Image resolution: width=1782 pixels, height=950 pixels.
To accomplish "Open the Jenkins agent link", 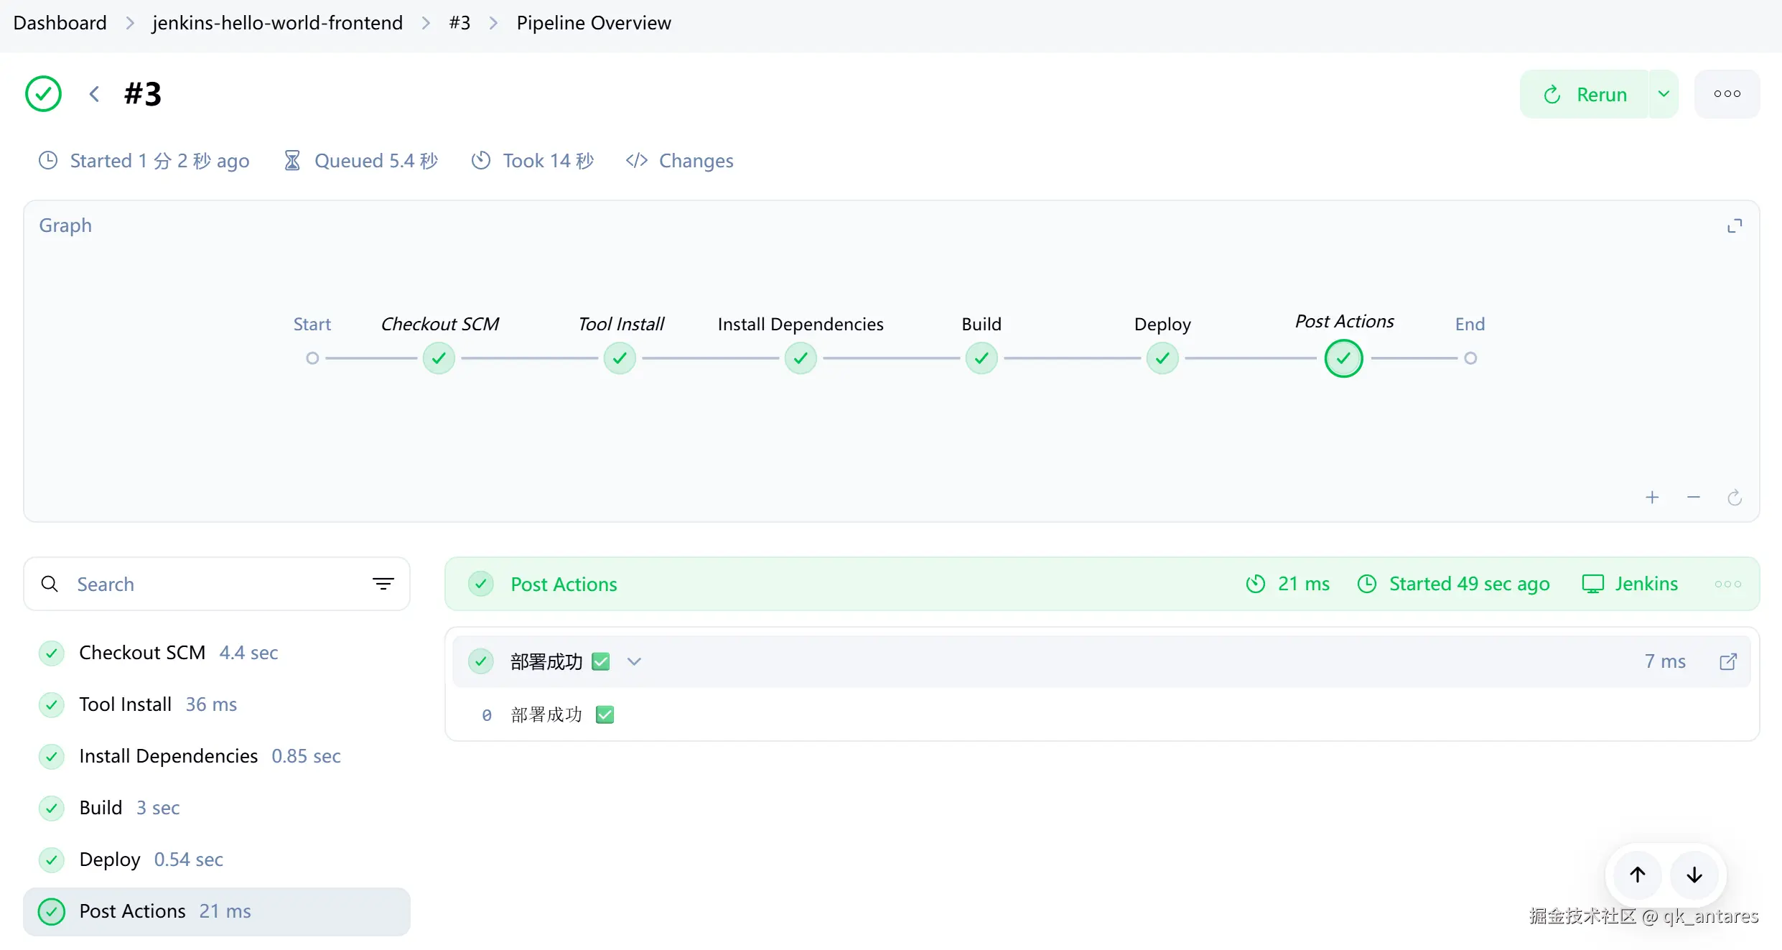I will (x=1630, y=584).
